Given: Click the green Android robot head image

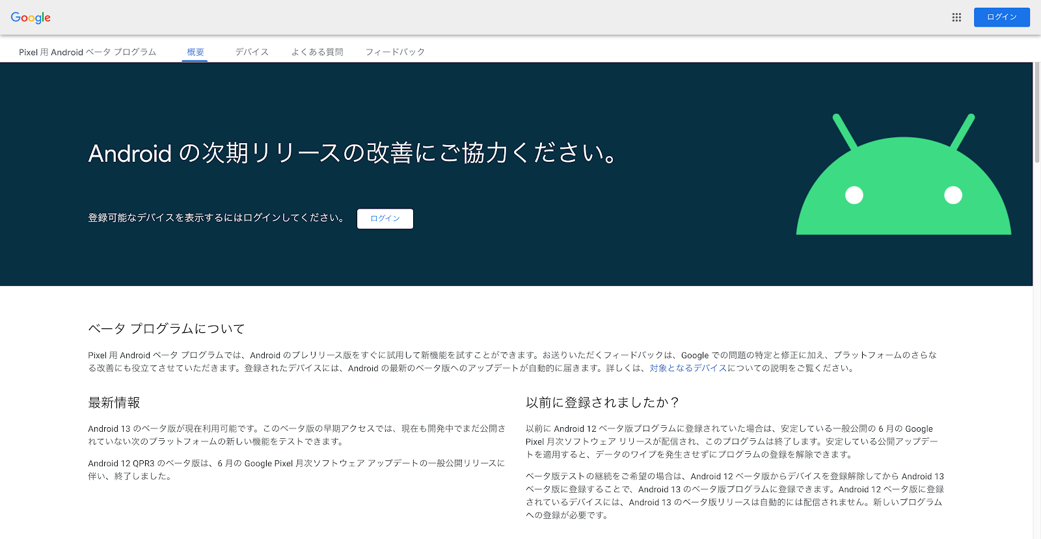Looking at the screenshot, I should [x=904, y=174].
